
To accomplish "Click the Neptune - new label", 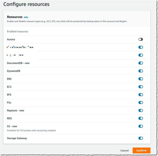I will [x=16, y=110].
